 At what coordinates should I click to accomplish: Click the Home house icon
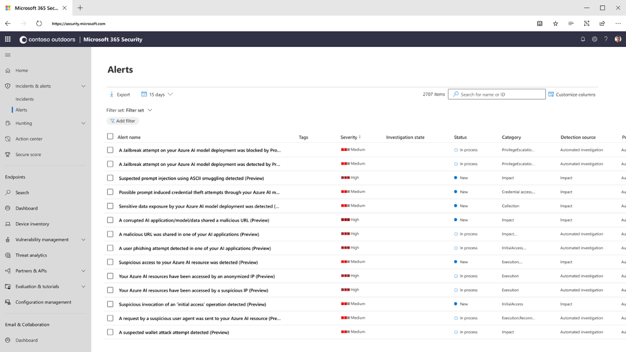point(8,70)
